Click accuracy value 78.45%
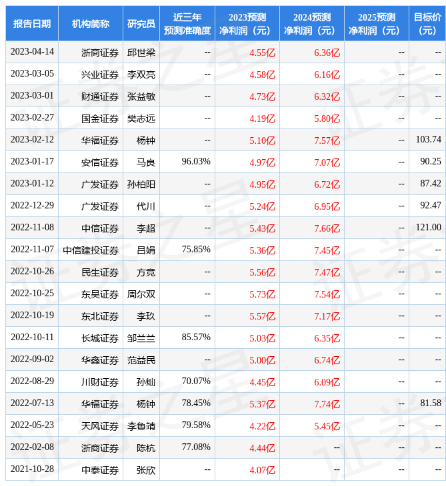Screen dimensions: 446x486 196,403
